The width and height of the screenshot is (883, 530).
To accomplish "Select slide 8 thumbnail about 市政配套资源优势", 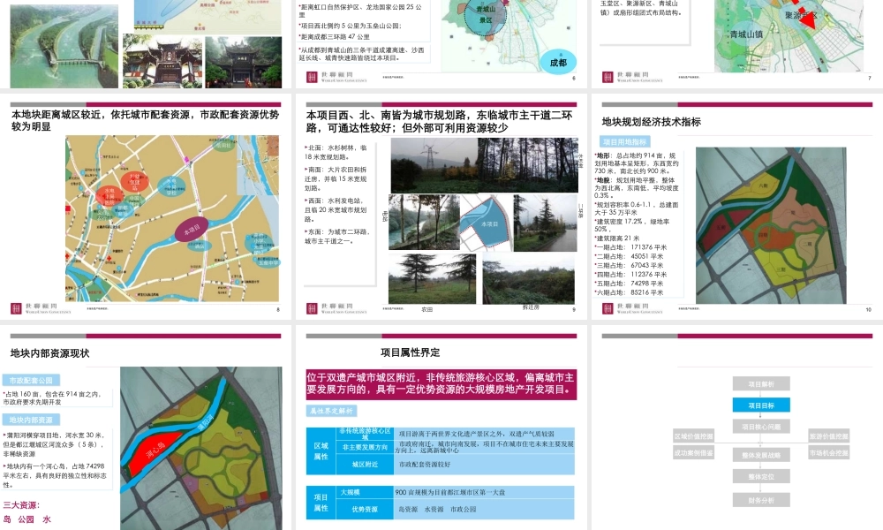I will tap(146, 207).
